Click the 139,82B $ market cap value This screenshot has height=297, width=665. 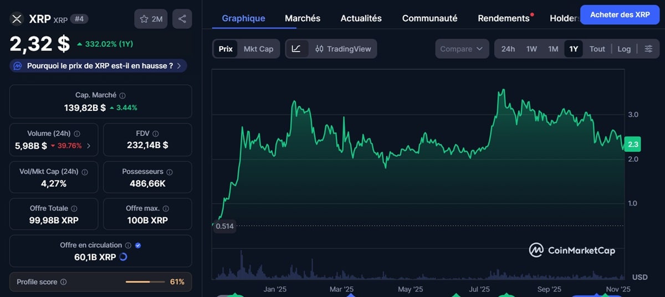[85, 107]
